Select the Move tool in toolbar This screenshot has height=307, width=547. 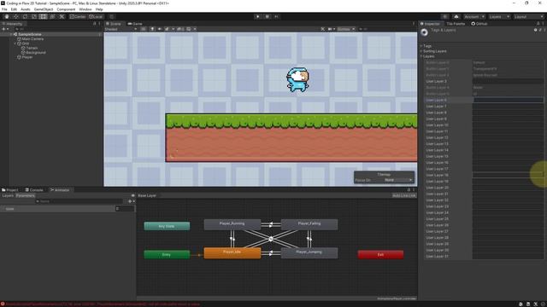click(x=15, y=16)
